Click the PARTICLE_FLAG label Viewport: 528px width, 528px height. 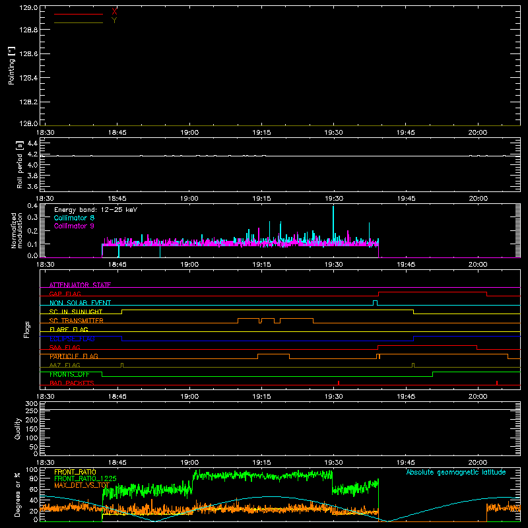pyautogui.click(x=74, y=356)
